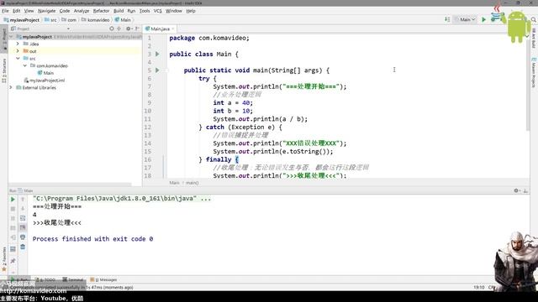Open the Main run configuration dropdown

pyautogui.click(x=465, y=19)
